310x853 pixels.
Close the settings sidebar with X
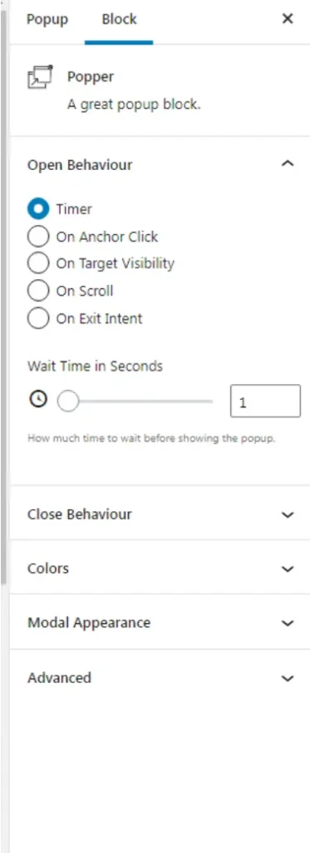tap(288, 19)
